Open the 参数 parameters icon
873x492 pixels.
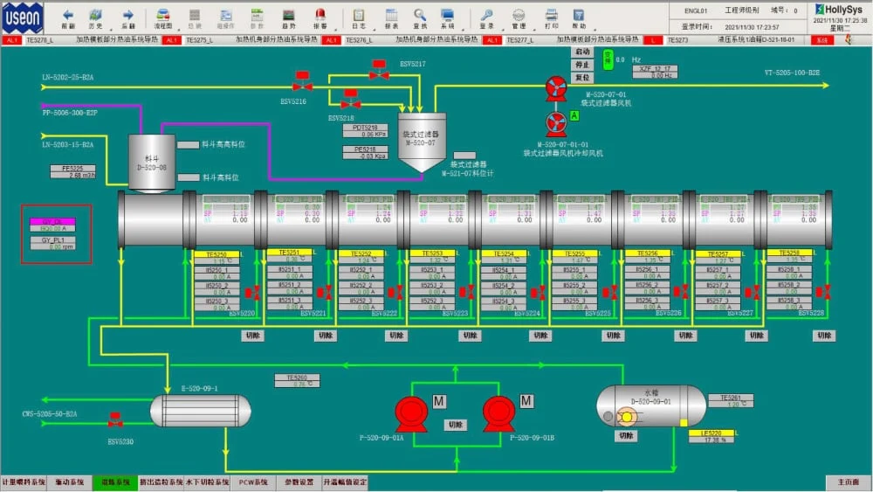(x=257, y=15)
